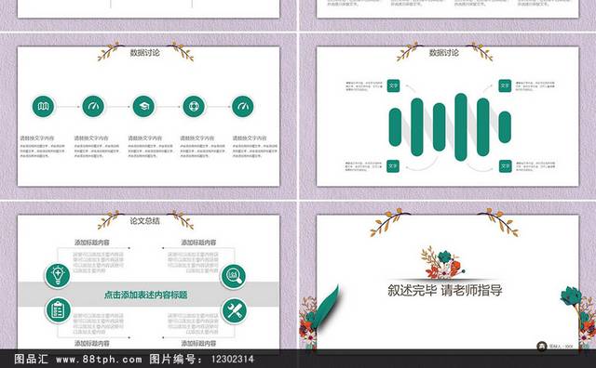Select the tallest green bar in chart
Viewport: 596px width, 368px height.
tap(461, 127)
